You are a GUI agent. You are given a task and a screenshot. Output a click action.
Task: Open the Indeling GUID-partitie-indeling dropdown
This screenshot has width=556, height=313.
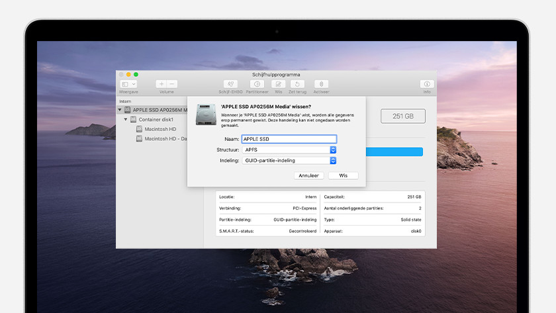(x=289, y=161)
